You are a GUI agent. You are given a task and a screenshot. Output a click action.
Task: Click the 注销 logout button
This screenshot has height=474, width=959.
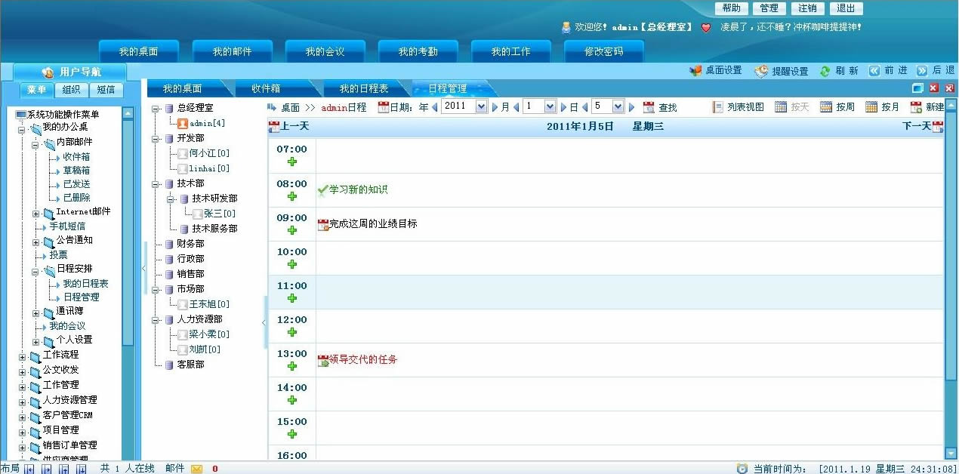807,8
